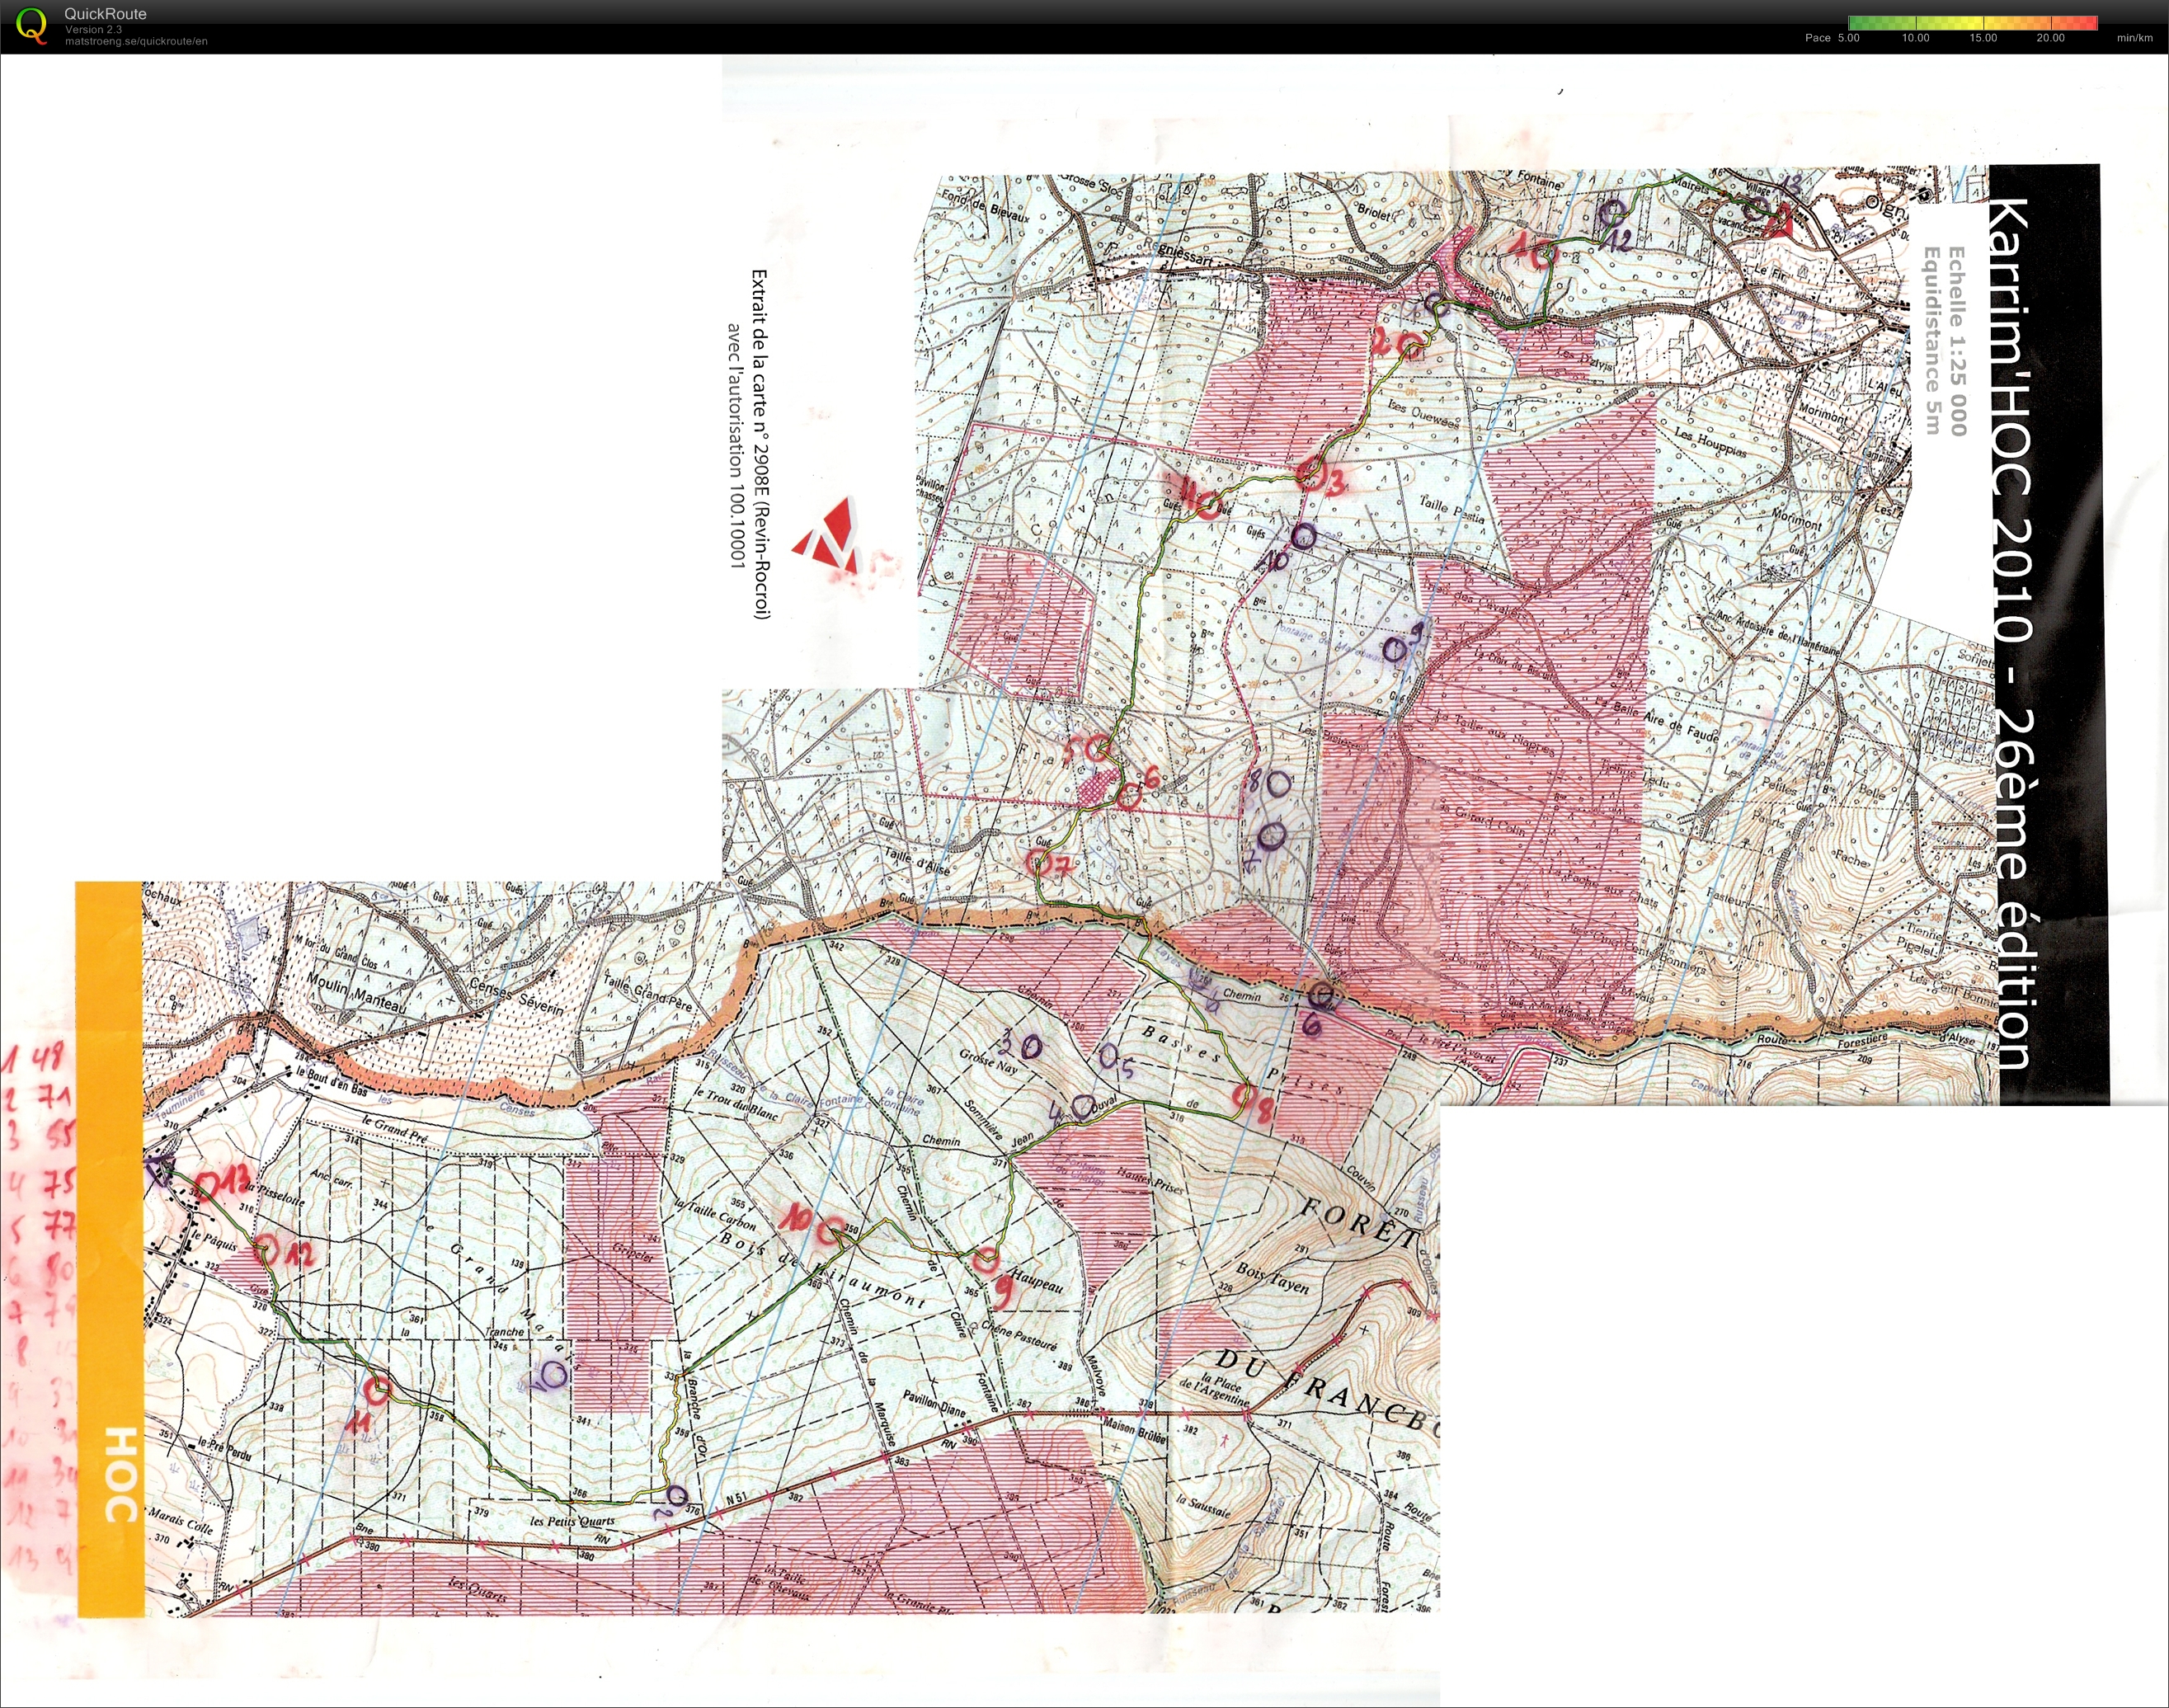Click the 'la Taille Carbon' label

tap(714, 1212)
